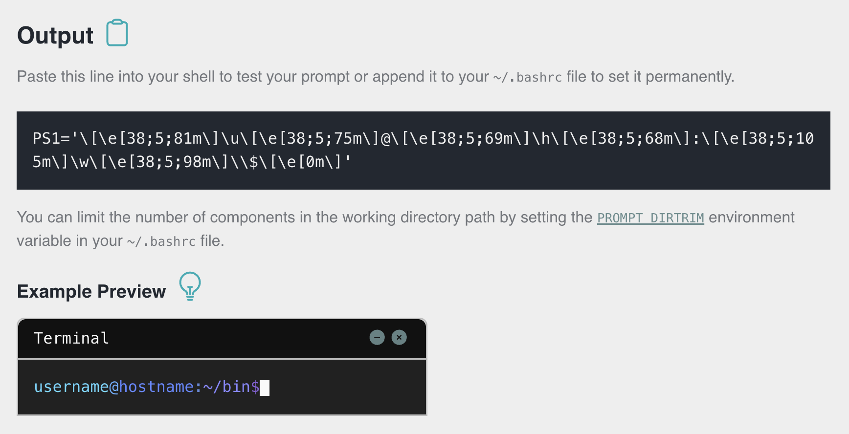Screen dimensions: 849x434
Task: Click inside the PS1 code block
Action: [x=424, y=151]
